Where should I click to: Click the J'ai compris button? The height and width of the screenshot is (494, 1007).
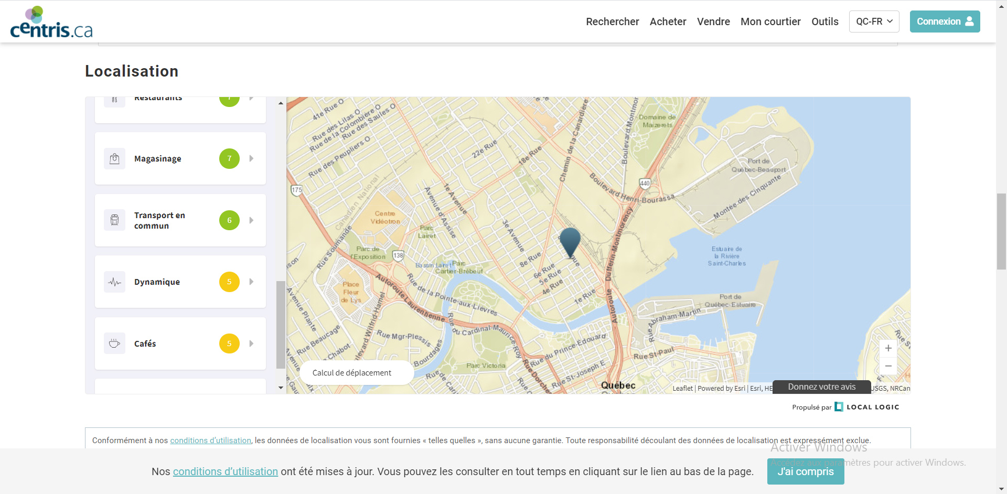806,471
